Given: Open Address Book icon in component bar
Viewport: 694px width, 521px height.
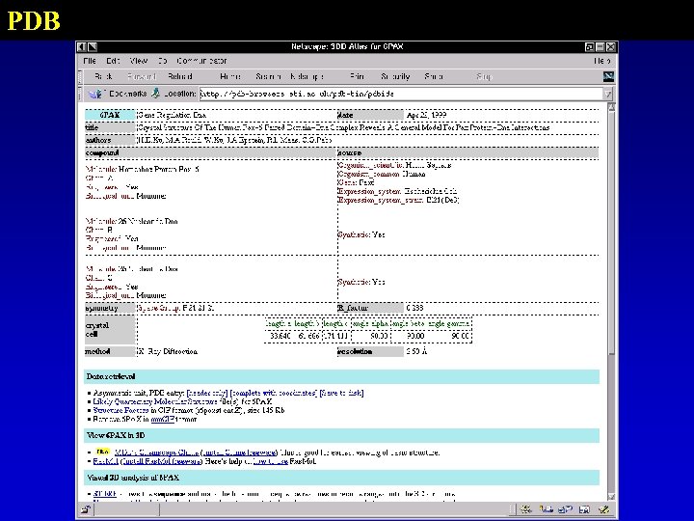Looking at the screenshot, I should [x=584, y=509].
